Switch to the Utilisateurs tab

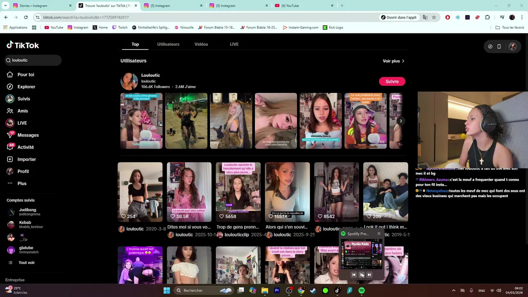(x=168, y=44)
